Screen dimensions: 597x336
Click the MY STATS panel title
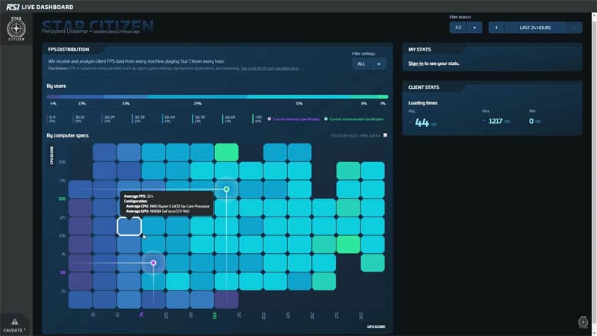tap(419, 49)
